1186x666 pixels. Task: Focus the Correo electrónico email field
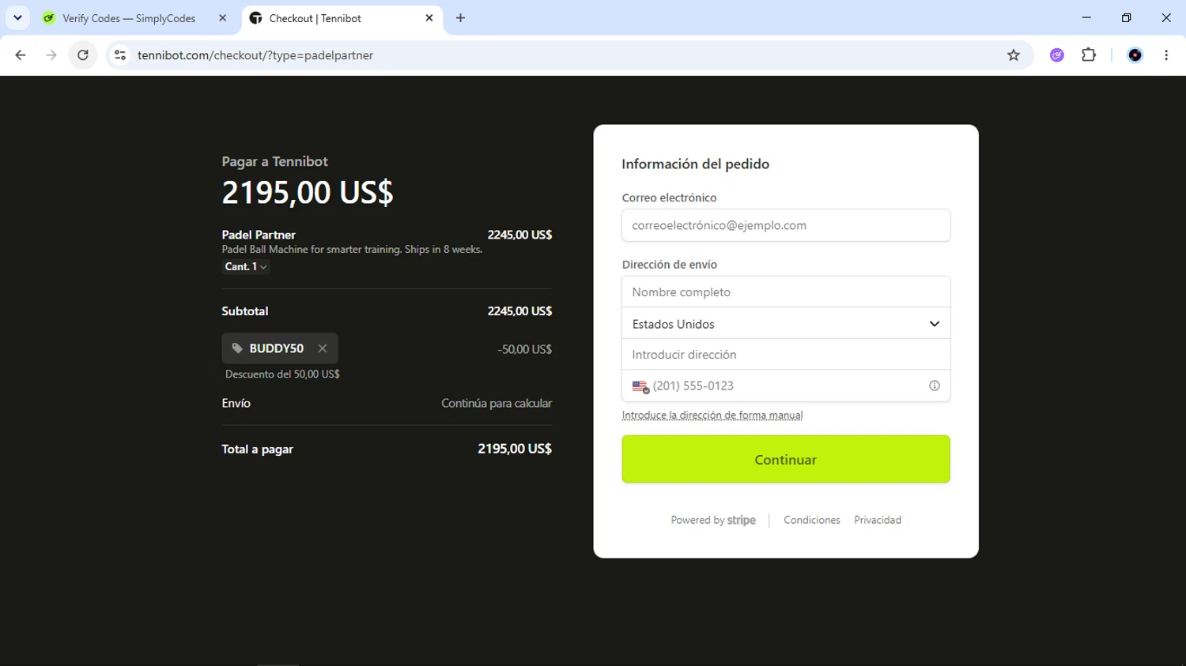[x=786, y=225]
